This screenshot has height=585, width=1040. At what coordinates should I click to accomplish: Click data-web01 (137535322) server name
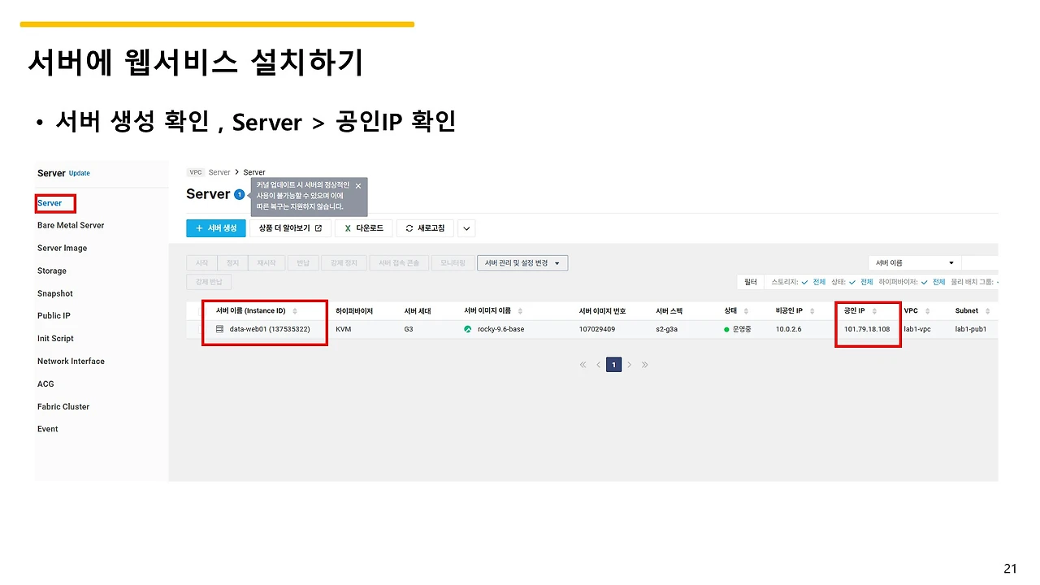[x=270, y=329]
